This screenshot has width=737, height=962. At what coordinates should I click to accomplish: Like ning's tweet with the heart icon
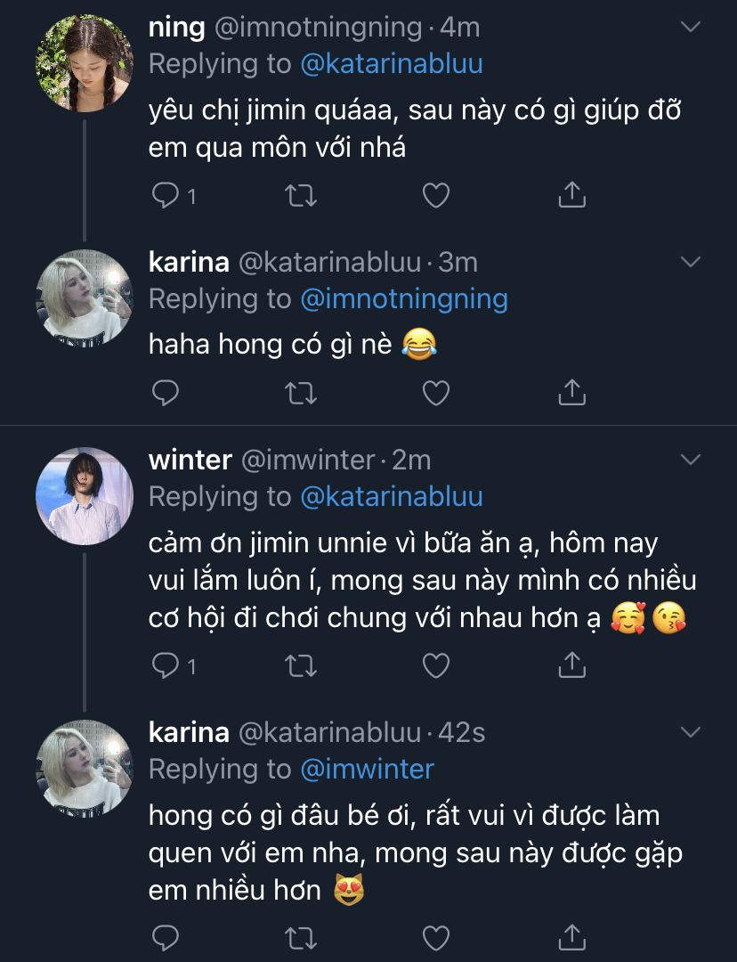point(435,195)
